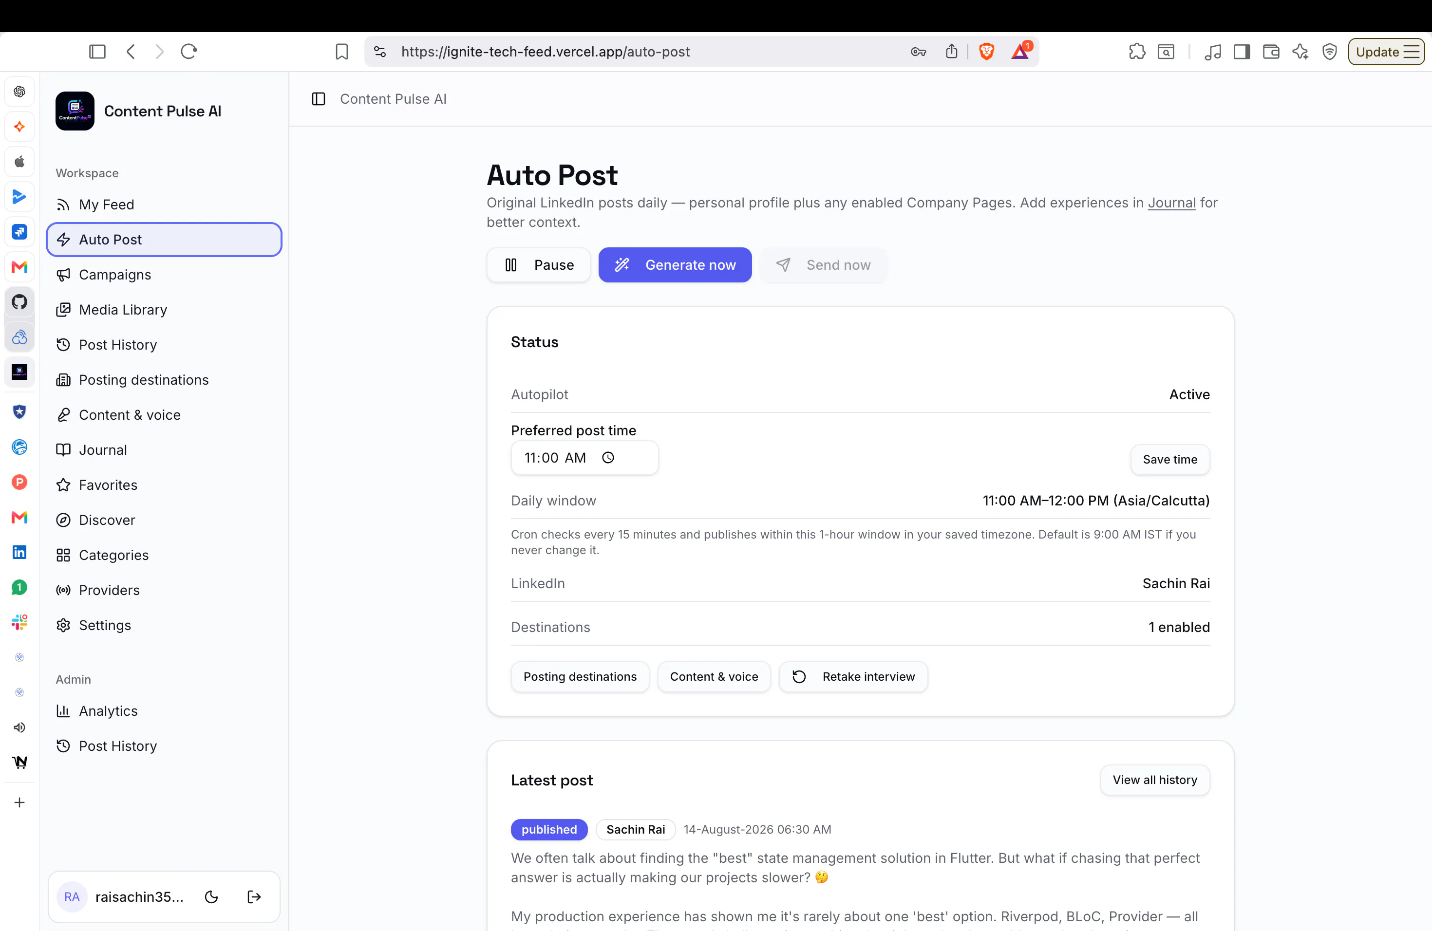The height and width of the screenshot is (931, 1432).
Task: Bookmark this page
Action: coord(342,52)
